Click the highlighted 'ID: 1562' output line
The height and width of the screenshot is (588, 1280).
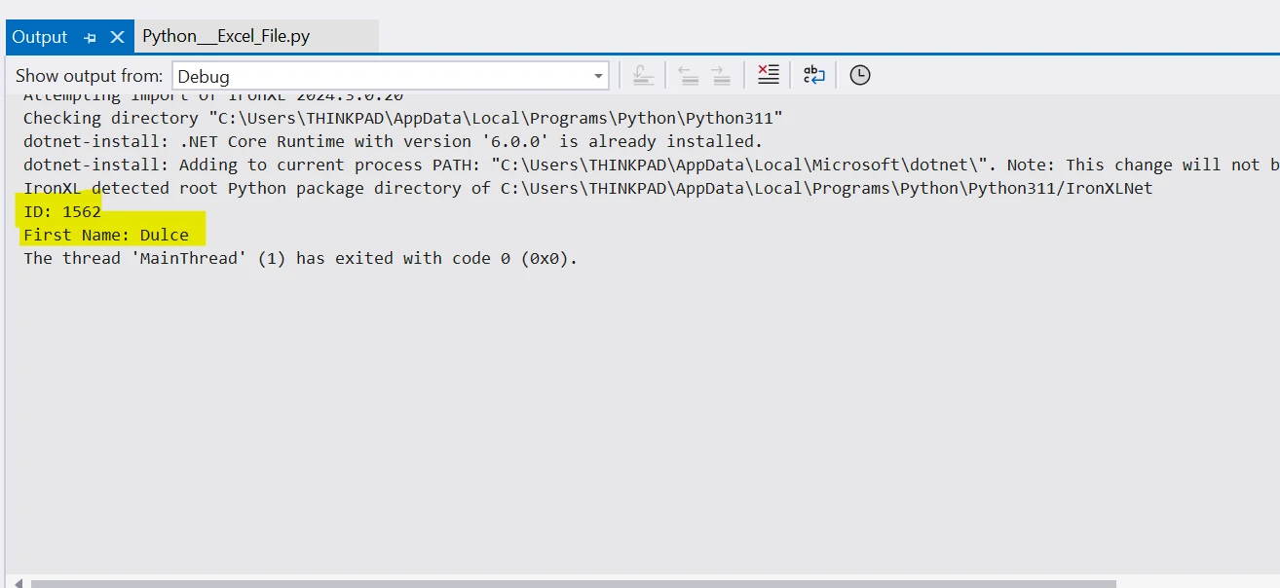(x=62, y=211)
